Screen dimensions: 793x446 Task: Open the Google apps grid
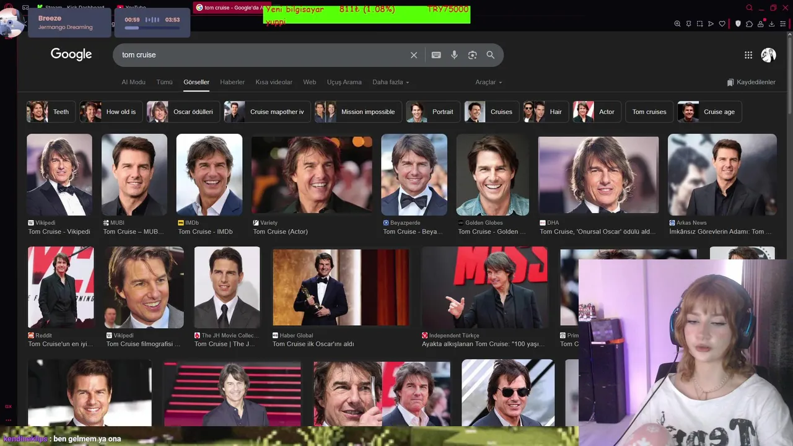tap(748, 55)
